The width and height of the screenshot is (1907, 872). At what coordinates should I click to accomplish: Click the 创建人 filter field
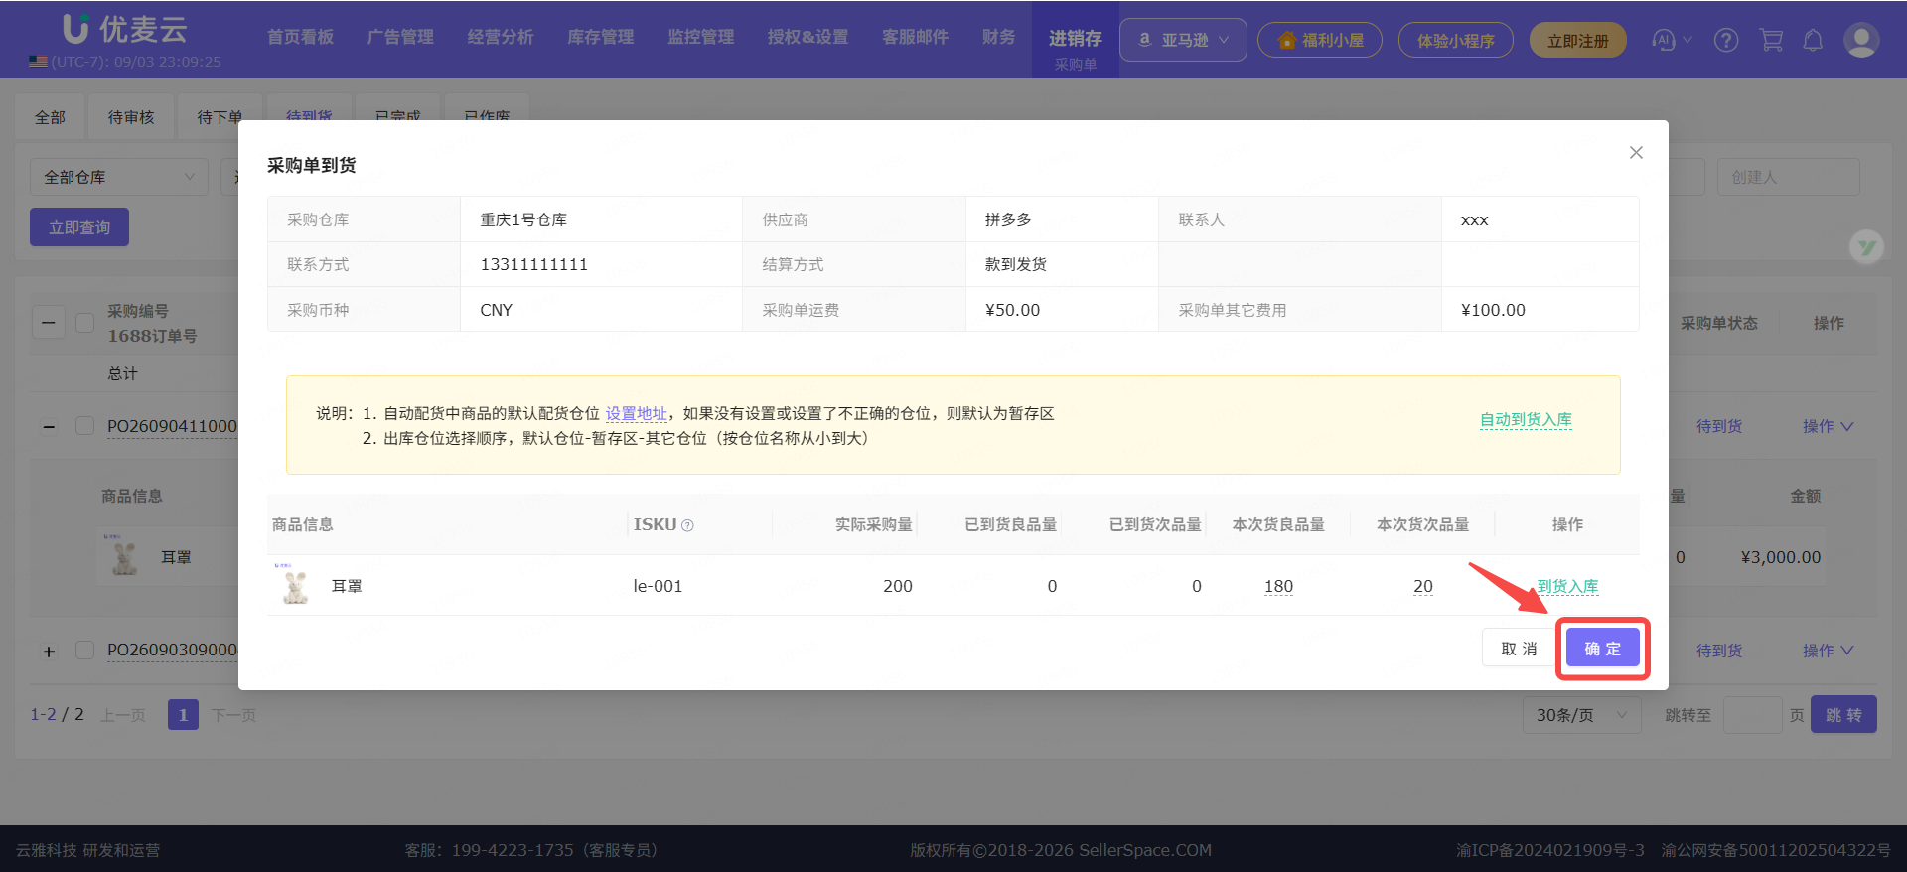tap(1788, 177)
